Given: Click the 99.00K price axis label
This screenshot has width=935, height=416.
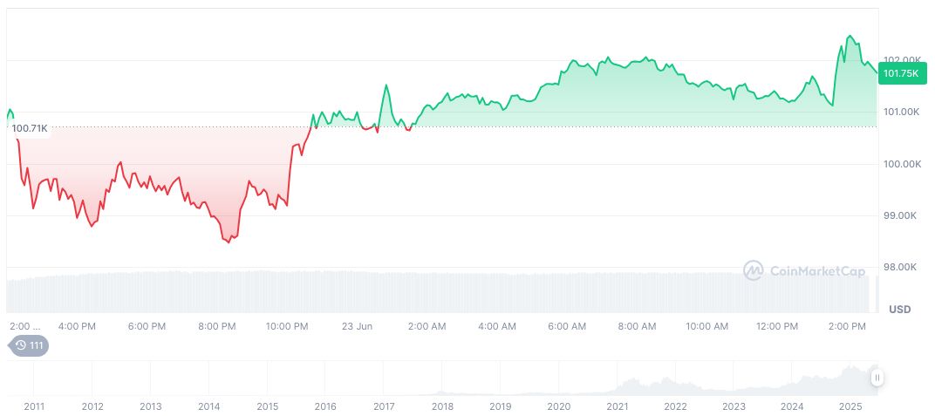Looking at the screenshot, I should coord(904,215).
